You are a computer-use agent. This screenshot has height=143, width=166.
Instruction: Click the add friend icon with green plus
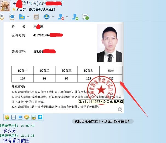(x=75, y=17)
